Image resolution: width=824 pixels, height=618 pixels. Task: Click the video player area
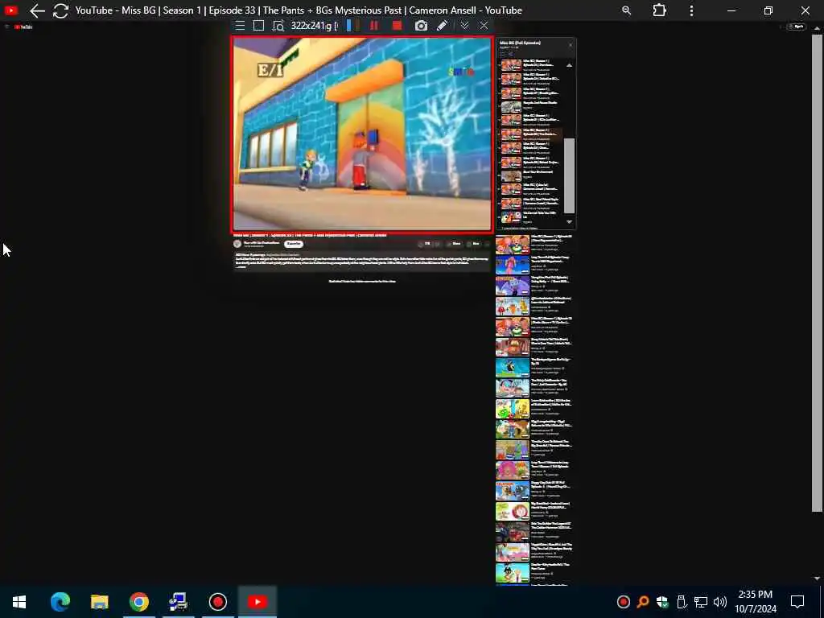tap(362, 134)
